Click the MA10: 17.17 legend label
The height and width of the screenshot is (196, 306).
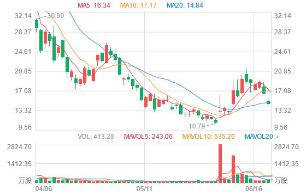tap(138, 5)
